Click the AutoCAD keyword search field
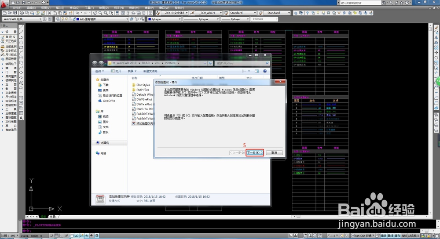Image resolution: width=440 pixels, height=239 pixels. point(360,3)
